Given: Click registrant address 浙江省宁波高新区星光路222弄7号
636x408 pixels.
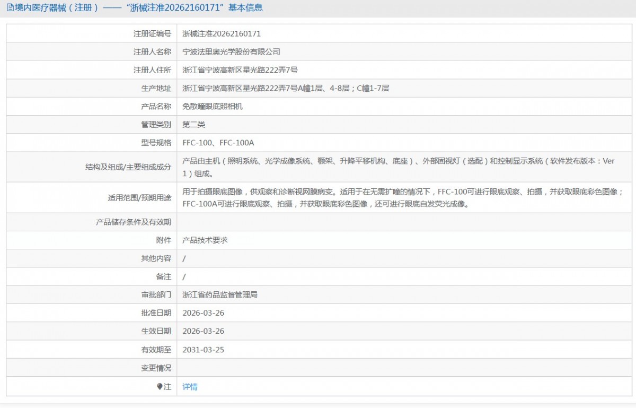Looking at the screenshot, I should (240, 70).
